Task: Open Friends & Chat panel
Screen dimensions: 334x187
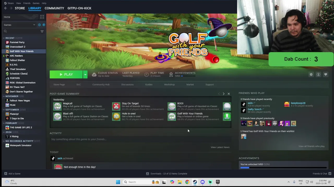Action: [x=322, y=173]
